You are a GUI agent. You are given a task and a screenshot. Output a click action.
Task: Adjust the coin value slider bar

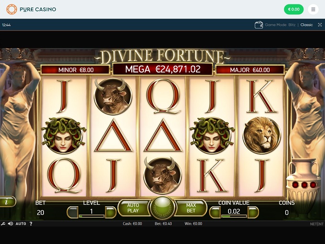tap(234, 216)
